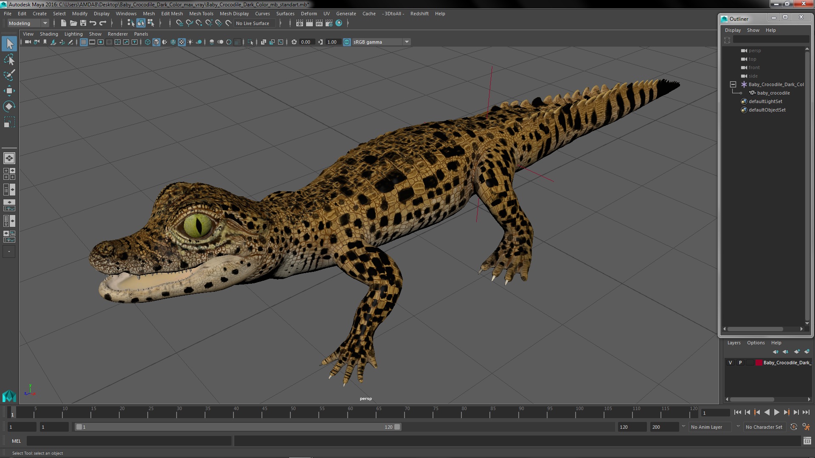
Task: Create layer from selected objects
Action: click(807, 352)
